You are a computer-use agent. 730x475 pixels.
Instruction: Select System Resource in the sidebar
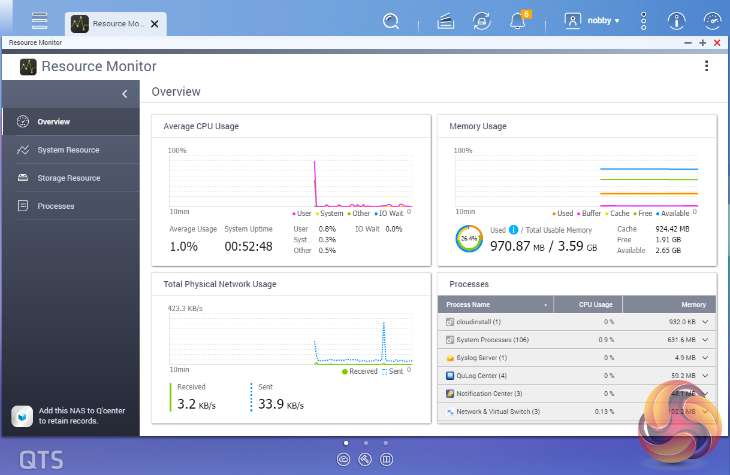pyautogui.click(x=68, y=150)
